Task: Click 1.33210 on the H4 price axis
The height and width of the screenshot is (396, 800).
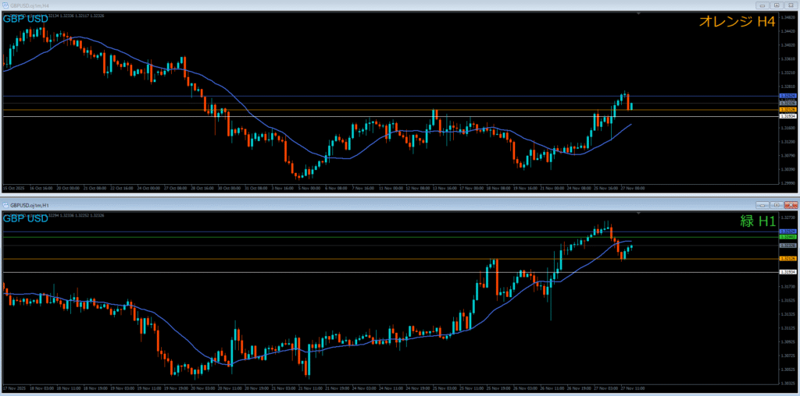Action: point(788,72)
